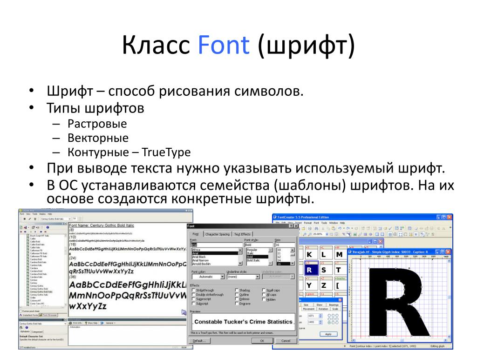This screenshot has width=477, height=357.
Task: Toggle the Strikethrough checkbox
Action: pyautogui.click(x=193, y=290)
